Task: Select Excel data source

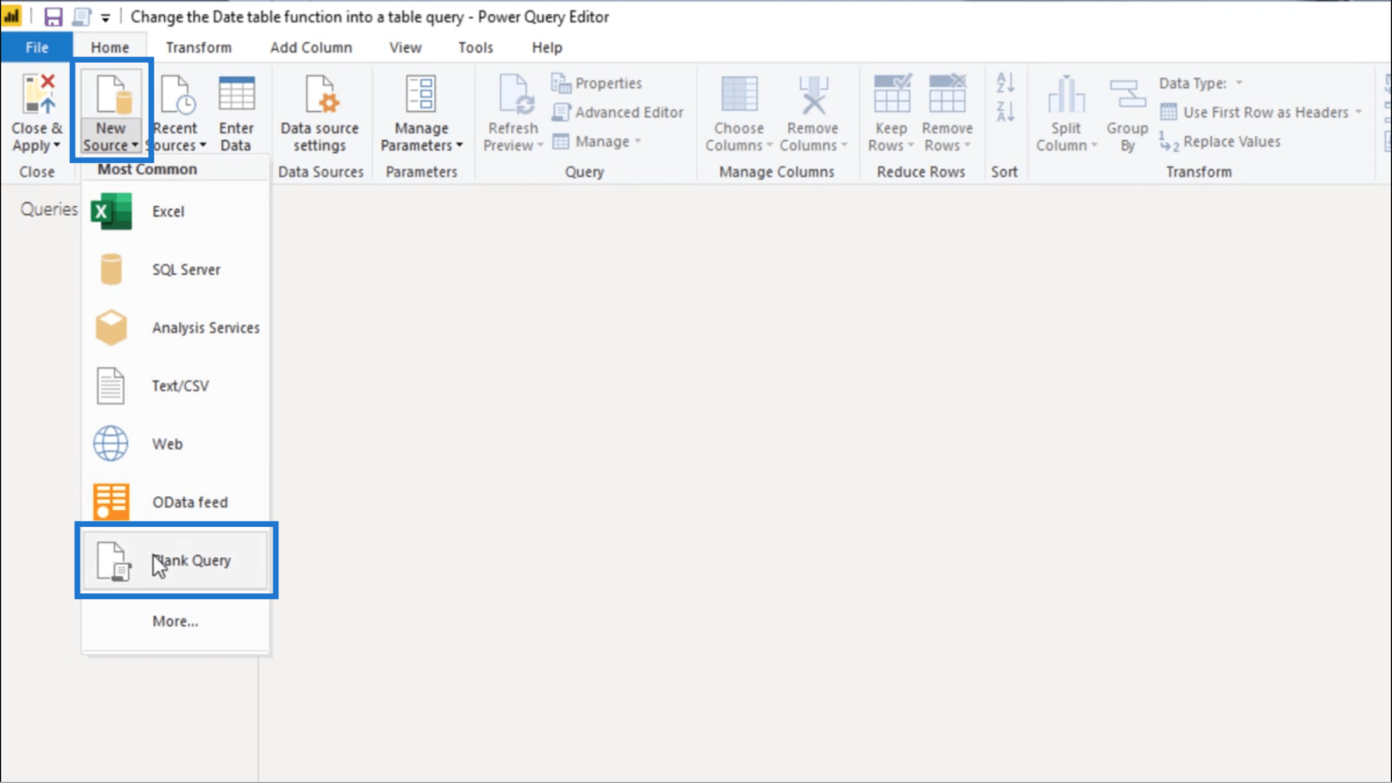Action: click(176, 211)
